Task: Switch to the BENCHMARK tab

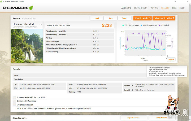Action: point(141,8)
